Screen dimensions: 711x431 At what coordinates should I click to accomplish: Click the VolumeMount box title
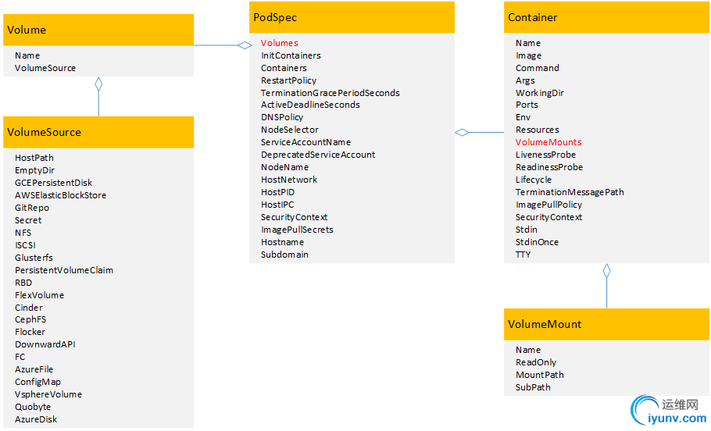click(545, 324)
